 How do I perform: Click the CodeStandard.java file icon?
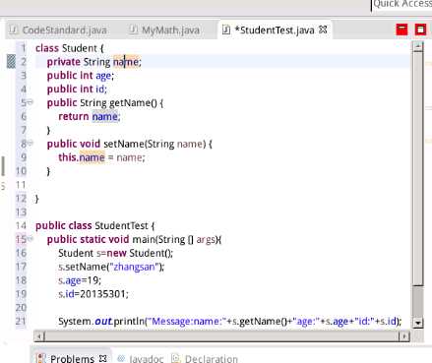pyautogui.click(x=13, y=30)
